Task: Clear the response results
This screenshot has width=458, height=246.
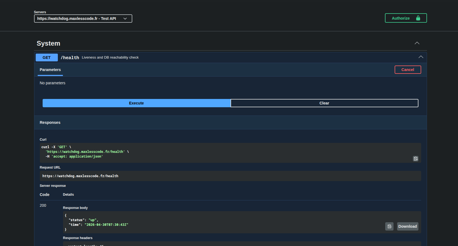Action: coord(324,103)
